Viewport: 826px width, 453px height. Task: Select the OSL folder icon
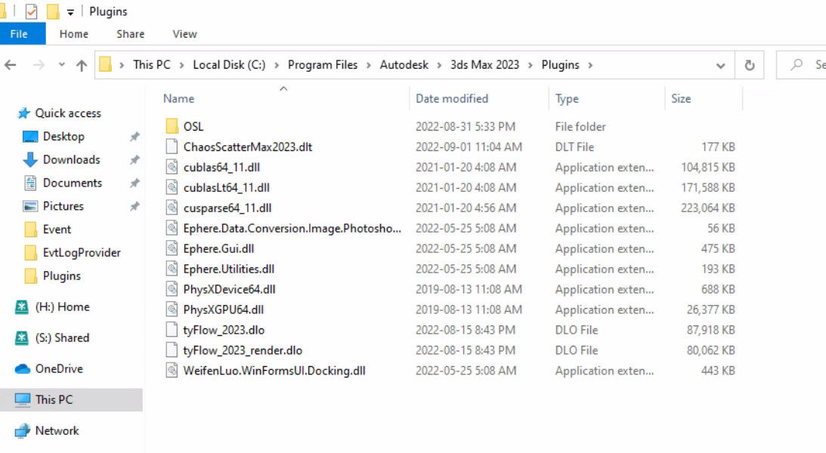172,126
